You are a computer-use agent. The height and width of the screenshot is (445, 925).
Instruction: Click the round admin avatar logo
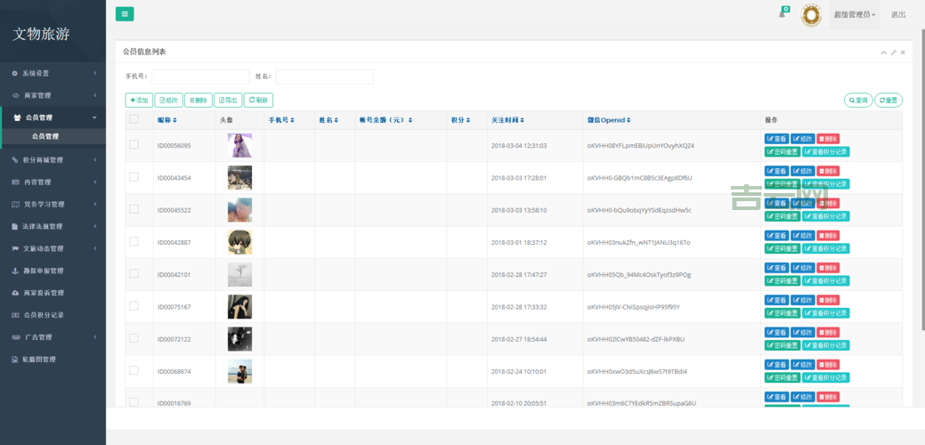click(x=810, y=14)
